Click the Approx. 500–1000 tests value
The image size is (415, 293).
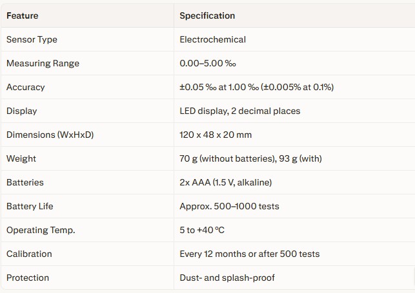click(229, 206)
